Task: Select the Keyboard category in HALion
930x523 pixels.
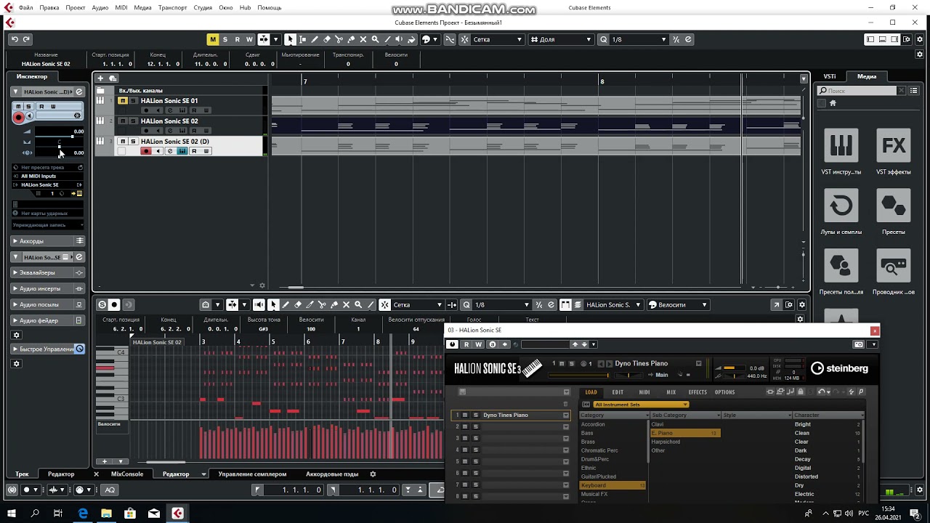Action: pyautogui.click(x=612, y=485)
